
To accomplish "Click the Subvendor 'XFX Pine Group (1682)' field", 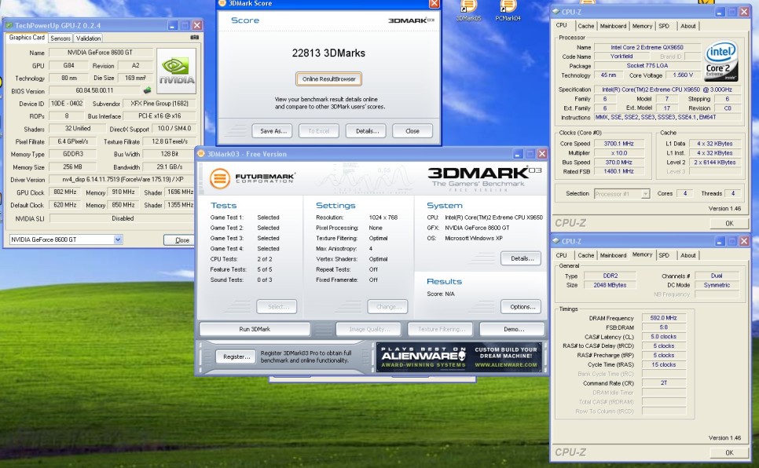I will point(159,104).
